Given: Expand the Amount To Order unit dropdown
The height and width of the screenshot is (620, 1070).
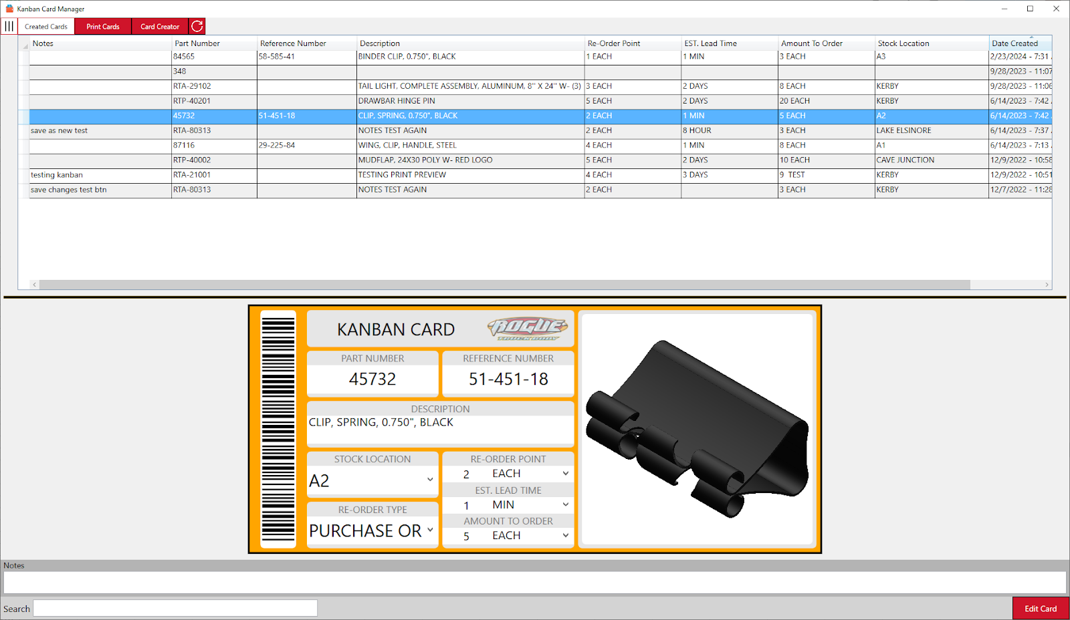Looking at the screenshot, I should point(566,535).
